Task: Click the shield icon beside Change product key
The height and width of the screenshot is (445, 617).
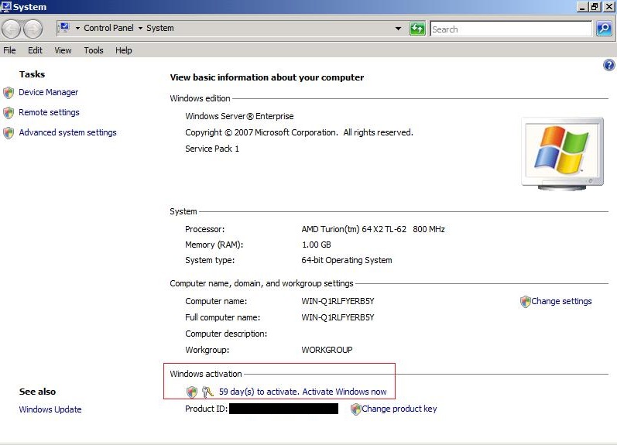Action: coord(355,409)
